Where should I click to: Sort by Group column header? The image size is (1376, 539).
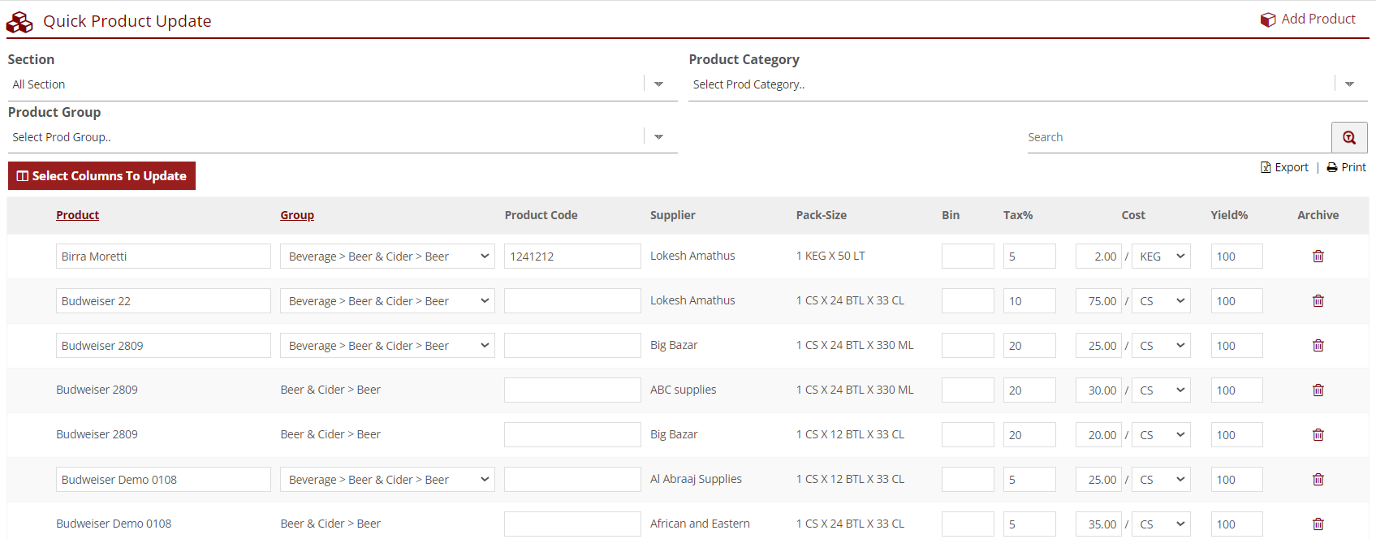point(297,215)
